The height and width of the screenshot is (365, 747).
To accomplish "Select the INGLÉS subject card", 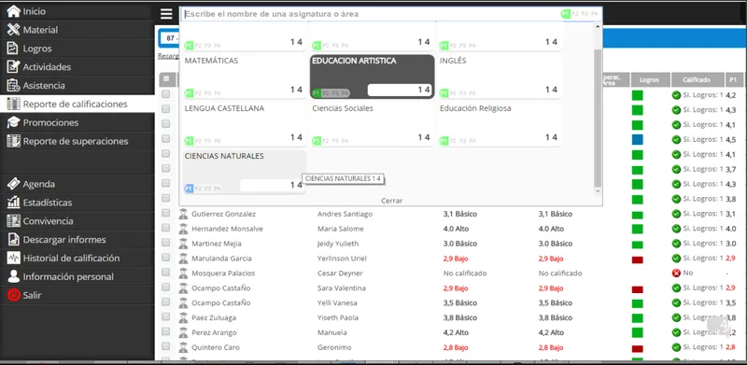I will 499,77.
